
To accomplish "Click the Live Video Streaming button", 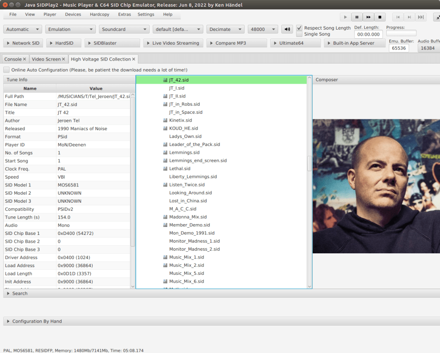I will tap(172, 43).
